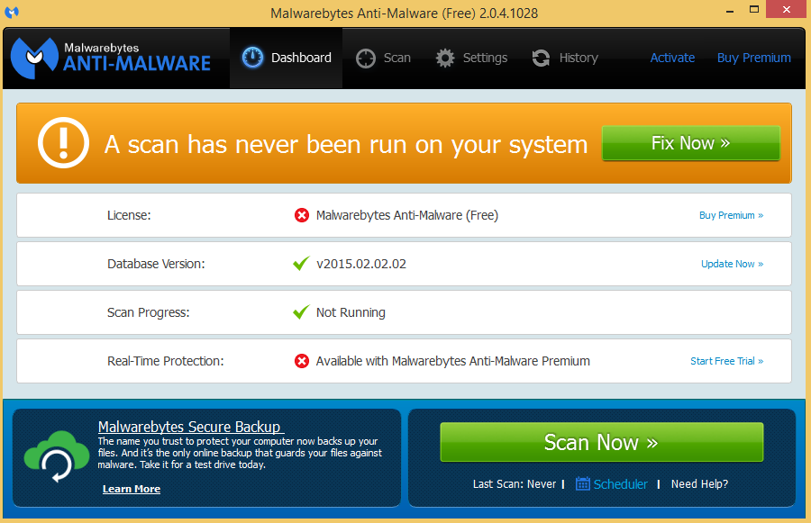This screenshot has width=811, height=523.
Task: Click the warning exclamation icon in orange banner
Action: tap(63, 142)
